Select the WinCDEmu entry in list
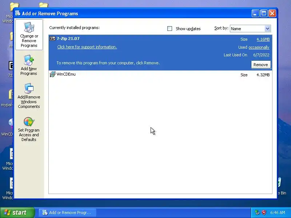This screenshot has width=291, height=218. [x=160, y=74]
